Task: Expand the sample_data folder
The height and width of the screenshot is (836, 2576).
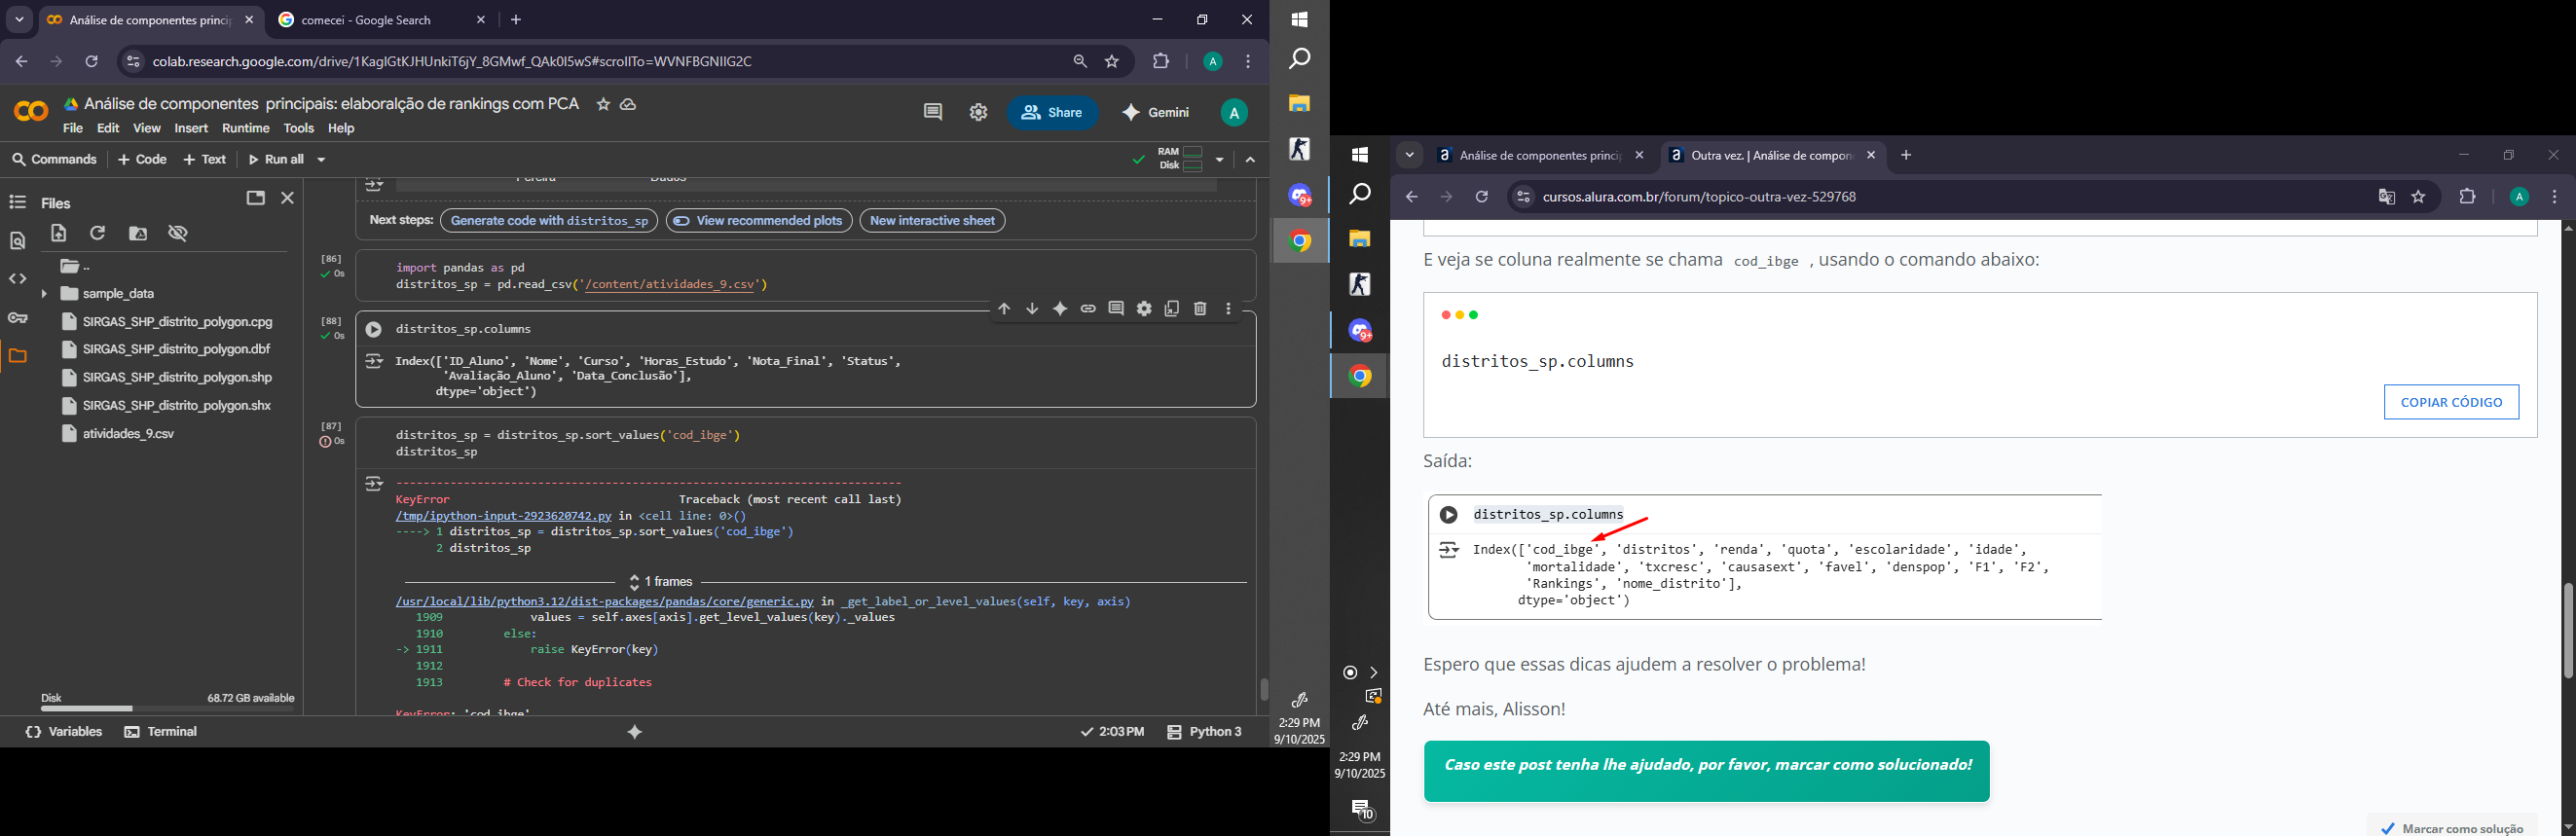Action: [x=44, y=294]
